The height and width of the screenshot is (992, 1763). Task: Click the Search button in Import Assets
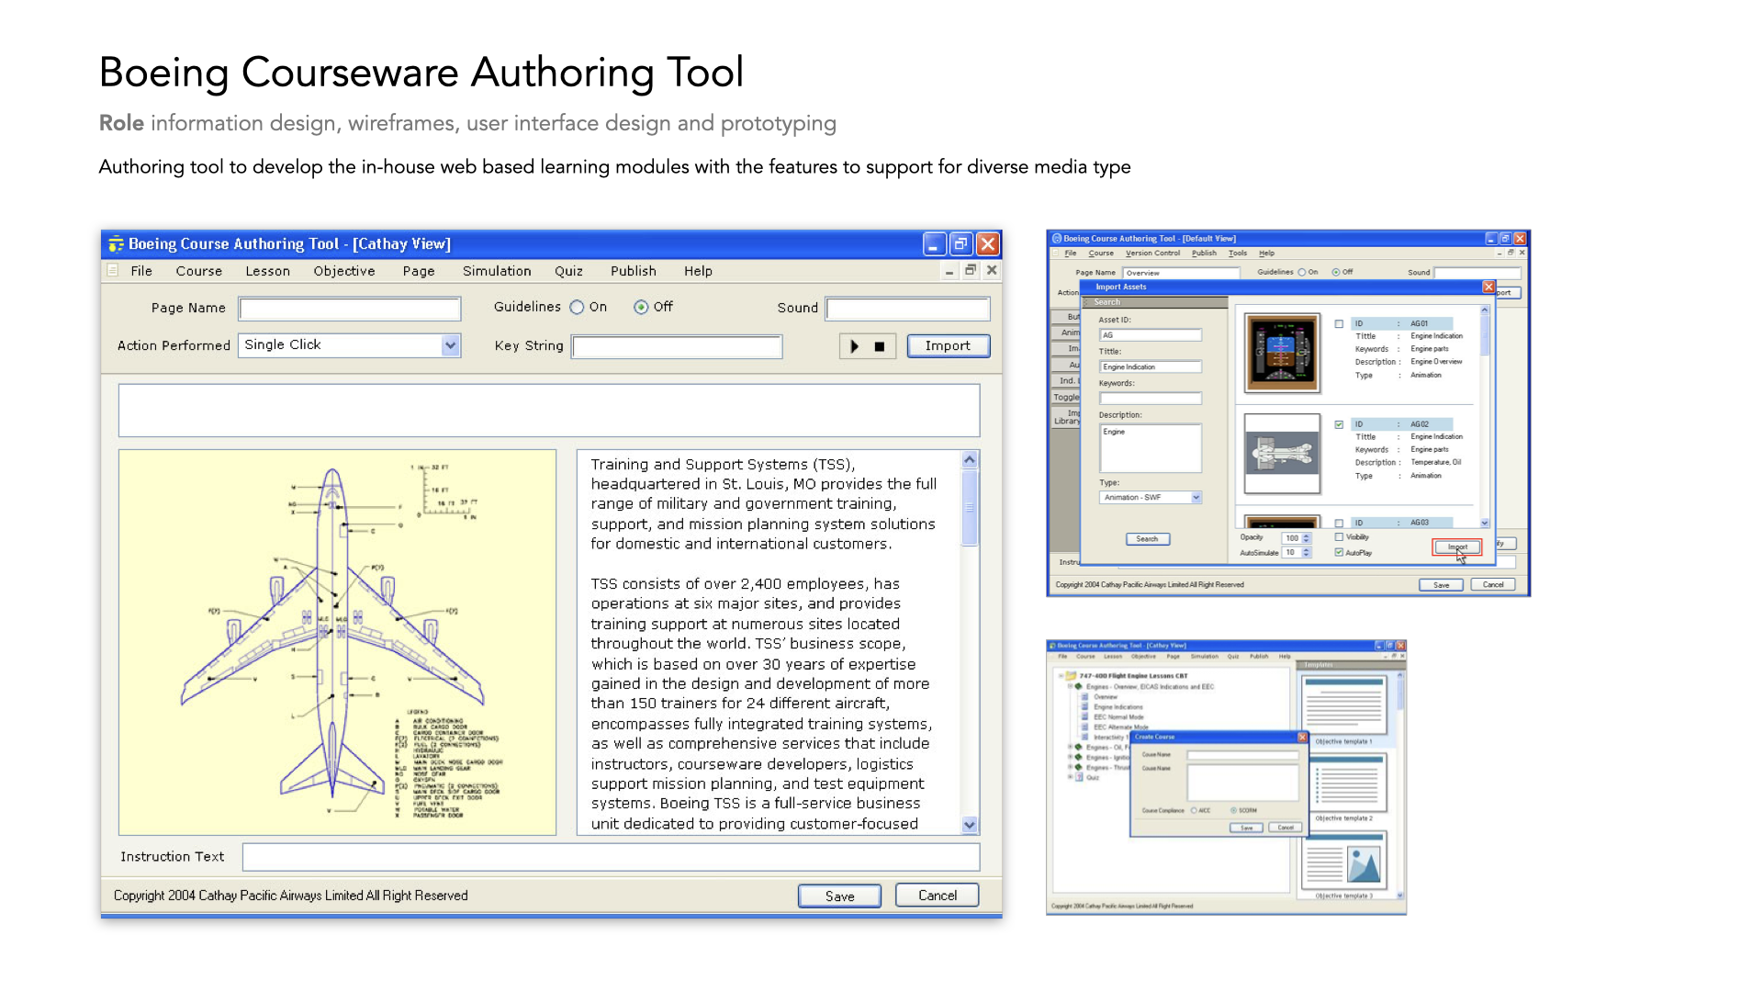(x=1147, y=539)
